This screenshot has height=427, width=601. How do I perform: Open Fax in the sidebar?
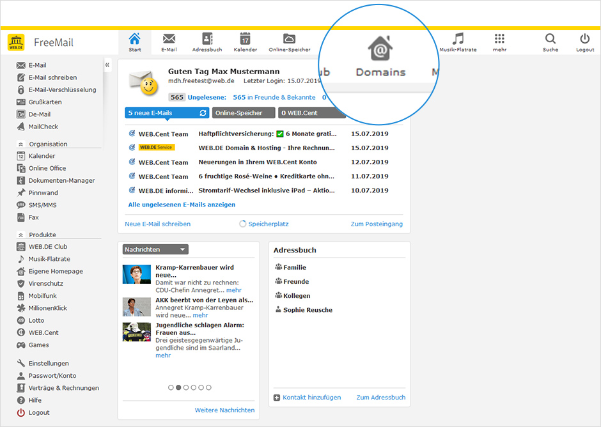point(27,217)
